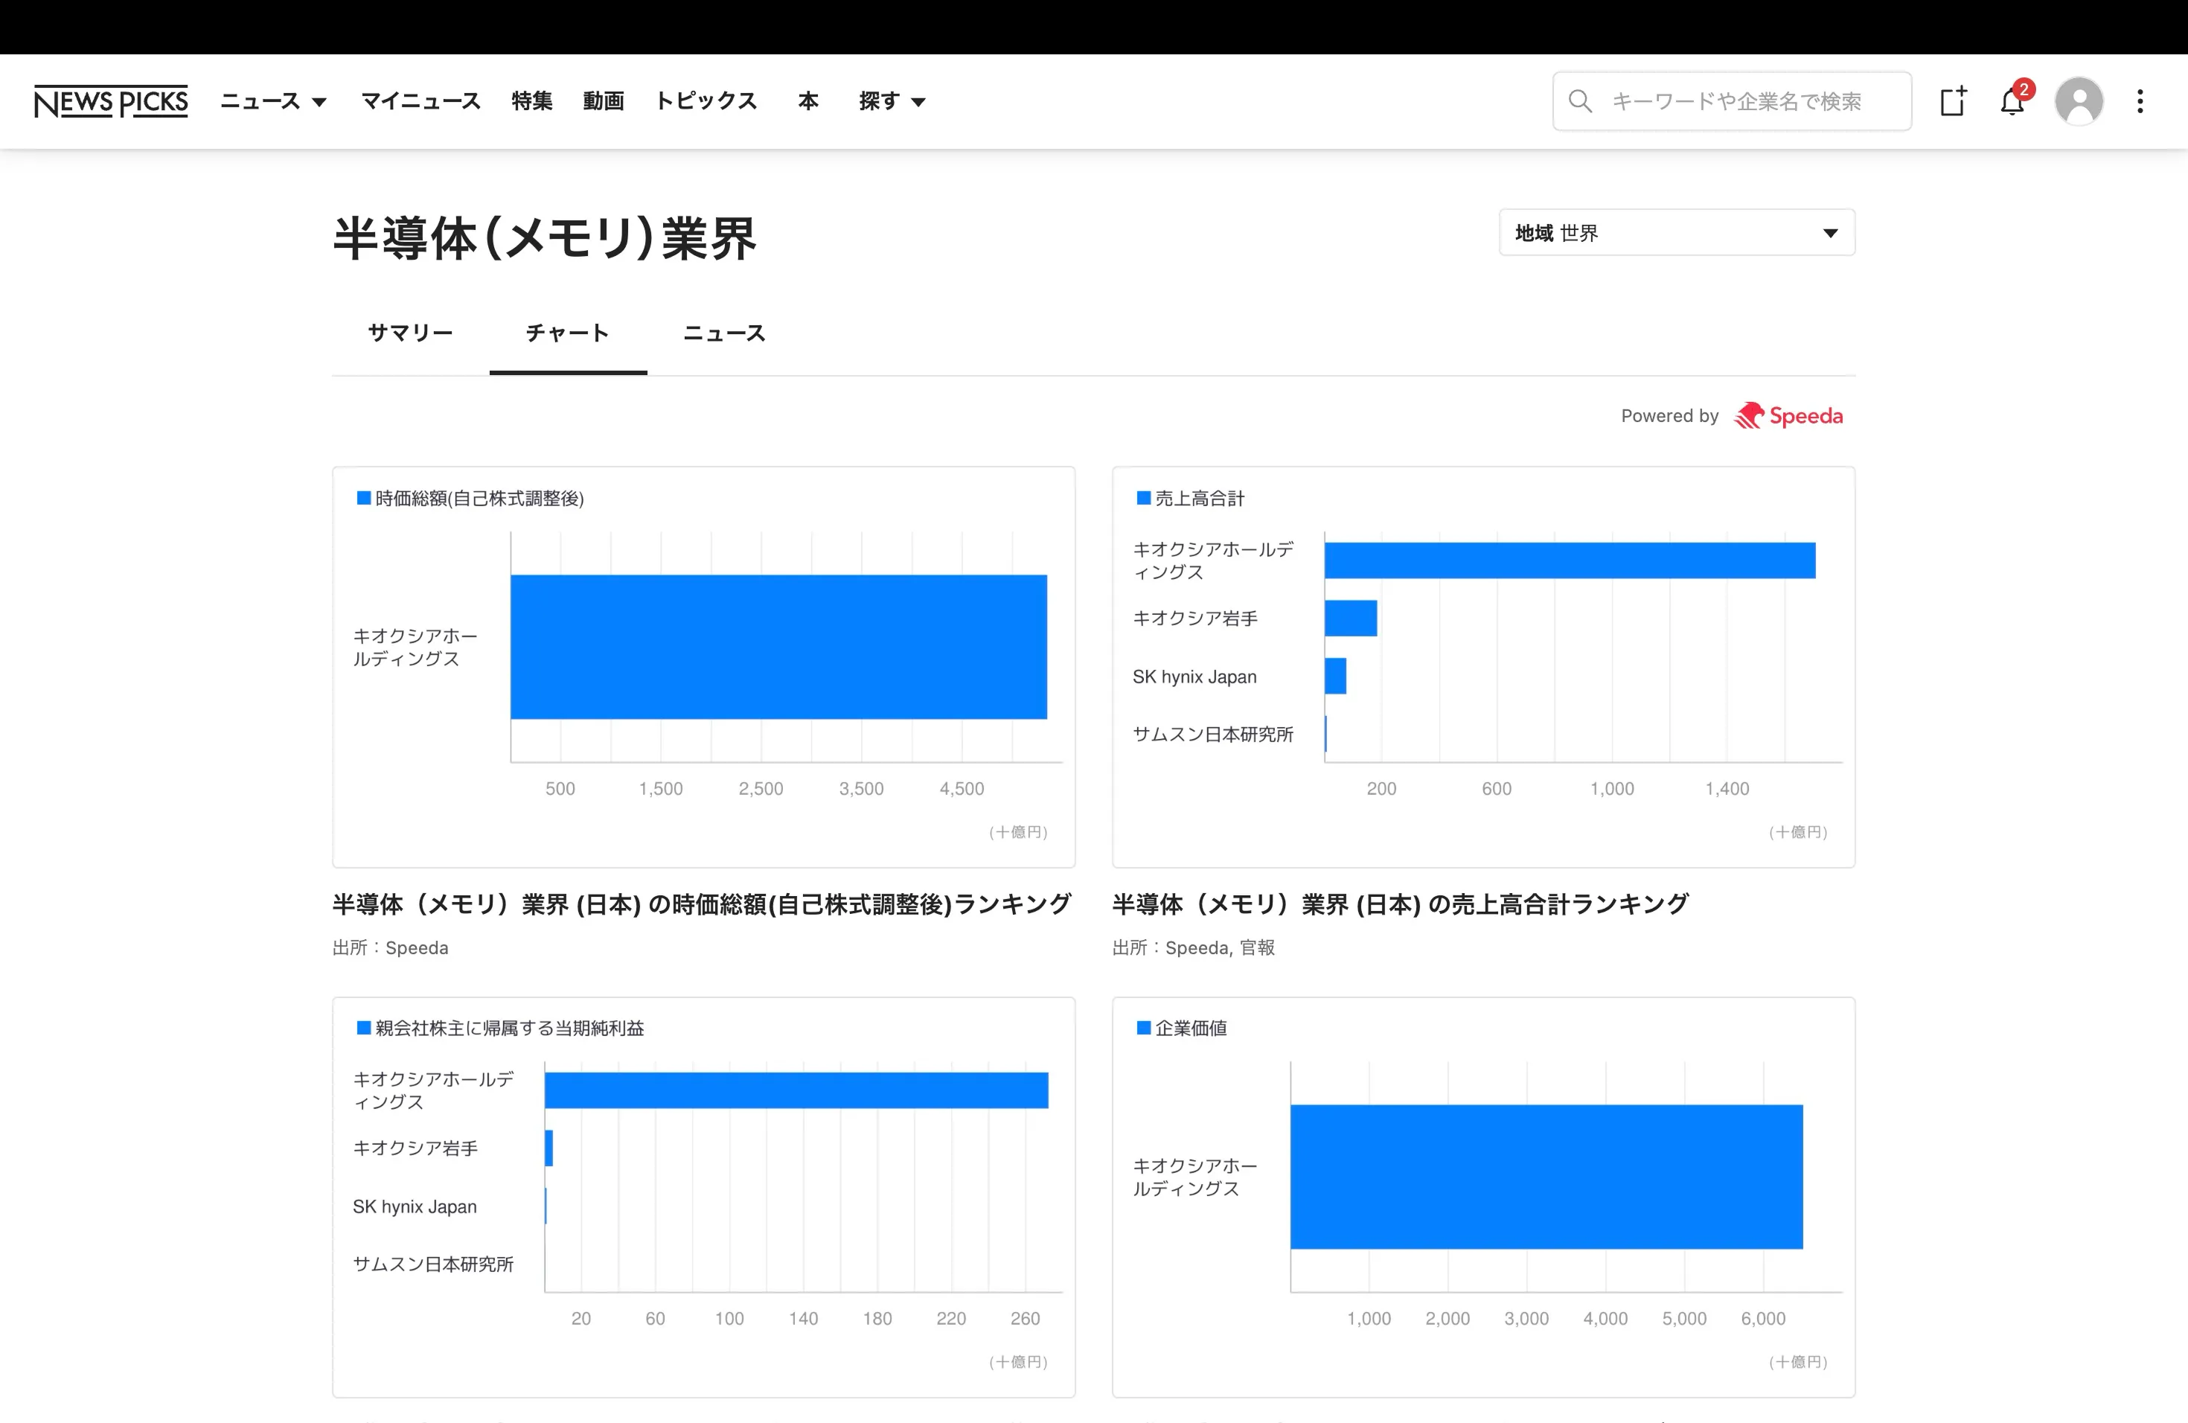The height and width of the screenshot is (1423, 2188).
Task: Click the 企業価値 legend swatch
Action: (x=1144, y=1028)
